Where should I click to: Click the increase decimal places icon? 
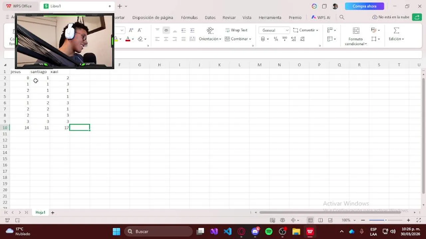tap(293, 39)
